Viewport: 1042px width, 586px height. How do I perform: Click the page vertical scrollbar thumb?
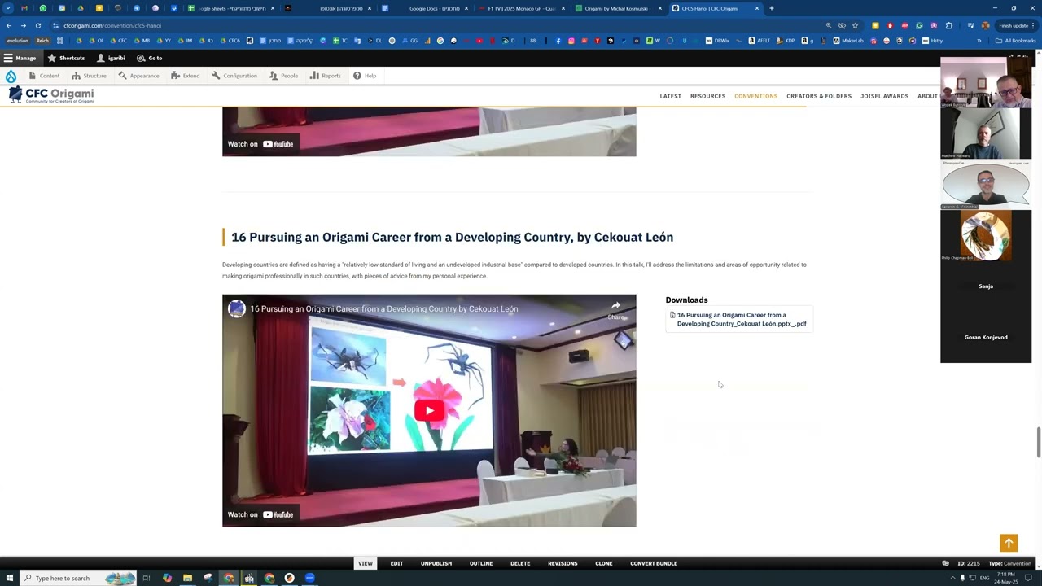(1038, 441)
